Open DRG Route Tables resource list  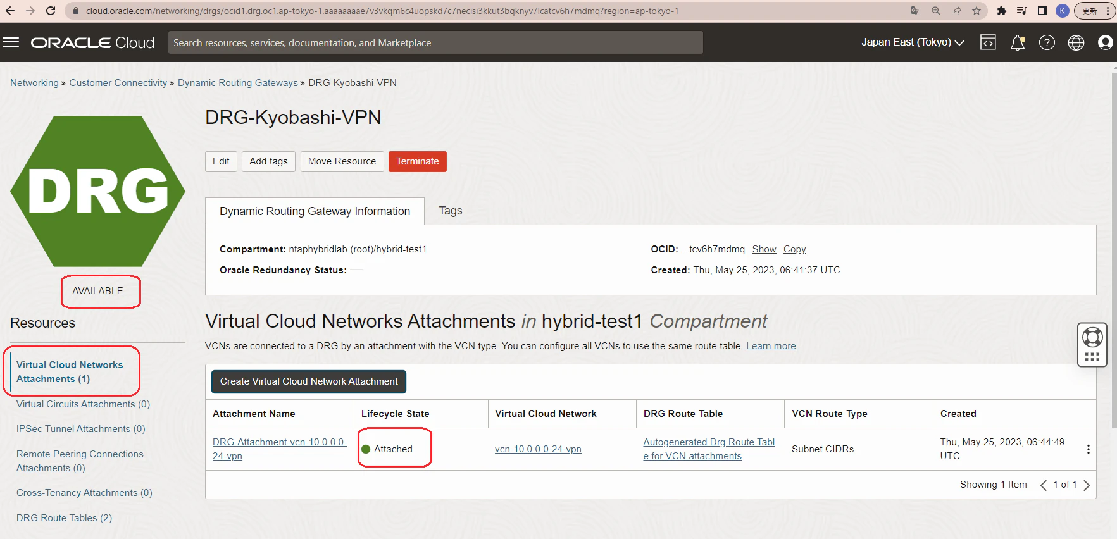[64, 518]
